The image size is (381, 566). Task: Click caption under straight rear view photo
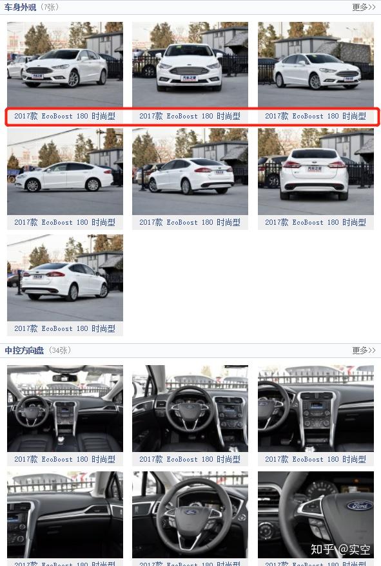[316, 222]
